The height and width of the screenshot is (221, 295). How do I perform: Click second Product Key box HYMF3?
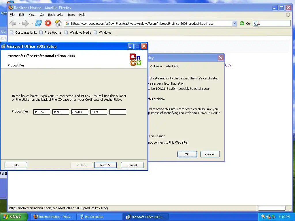(x=60, y=112)
